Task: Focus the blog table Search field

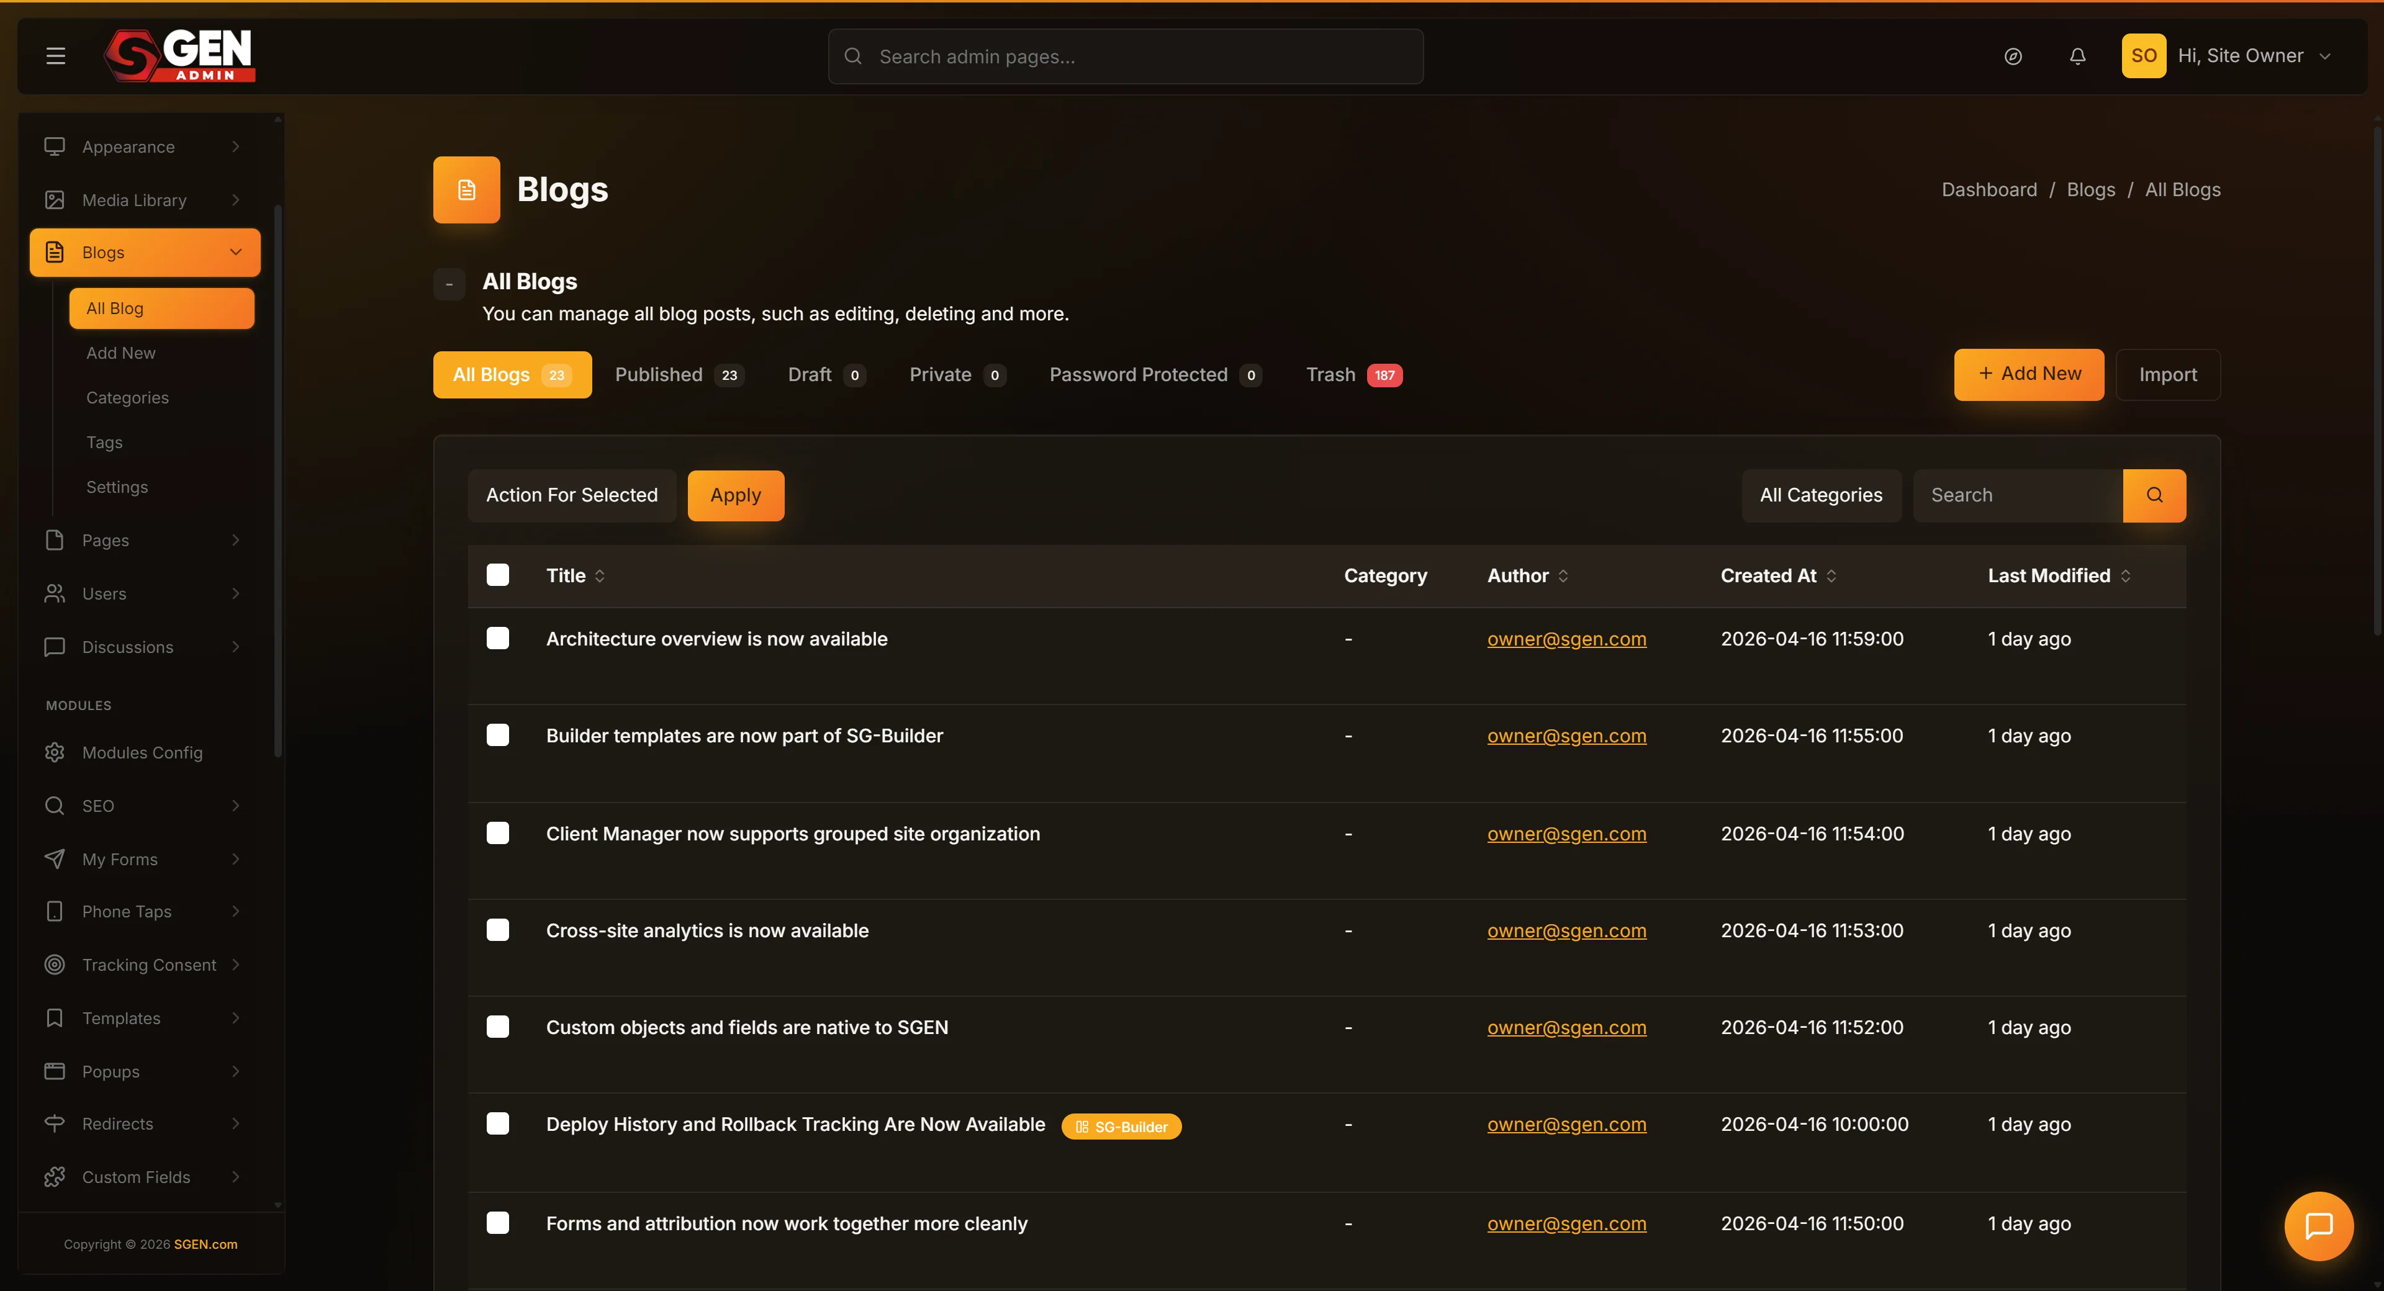Action: (x=2018, y=495)
